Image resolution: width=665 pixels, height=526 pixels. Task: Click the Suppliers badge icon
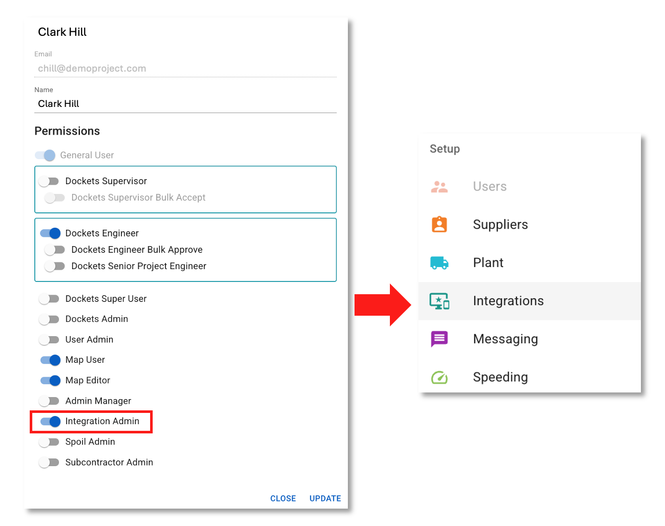[439, 225]
